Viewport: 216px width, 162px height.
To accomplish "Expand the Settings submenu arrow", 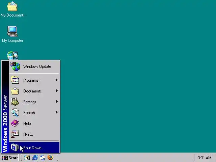I will [x=57, y=102].
